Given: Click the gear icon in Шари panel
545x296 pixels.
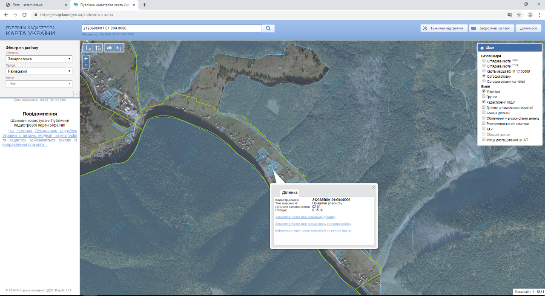Looking at the screenshot, I should tap(482, 48).
